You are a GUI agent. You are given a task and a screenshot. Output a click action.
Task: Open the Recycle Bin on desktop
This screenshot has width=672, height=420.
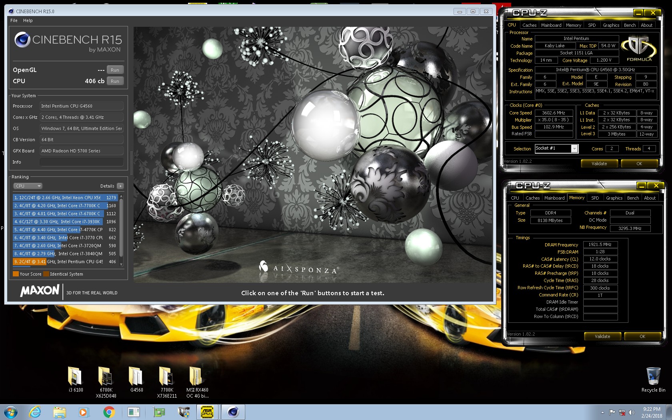pyautogui.click(x=653, y=379)
